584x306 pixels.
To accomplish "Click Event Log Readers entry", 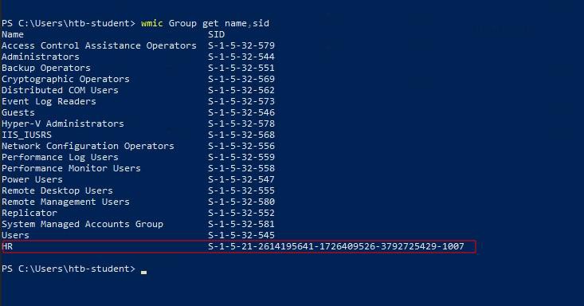I will tap(49, 101).
